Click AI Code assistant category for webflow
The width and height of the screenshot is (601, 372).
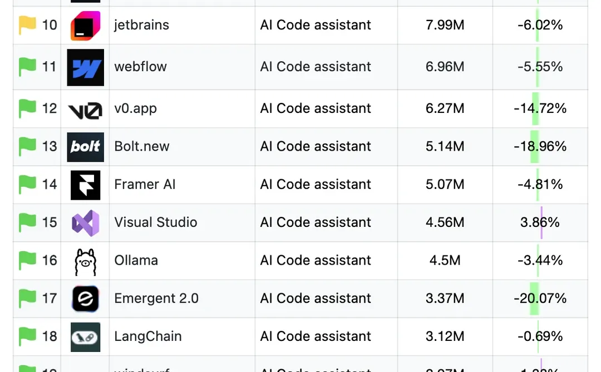tap(316, 67)
